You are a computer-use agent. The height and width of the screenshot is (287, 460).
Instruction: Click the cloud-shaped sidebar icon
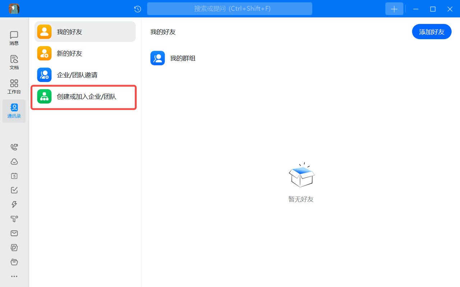tap(14, 161)
